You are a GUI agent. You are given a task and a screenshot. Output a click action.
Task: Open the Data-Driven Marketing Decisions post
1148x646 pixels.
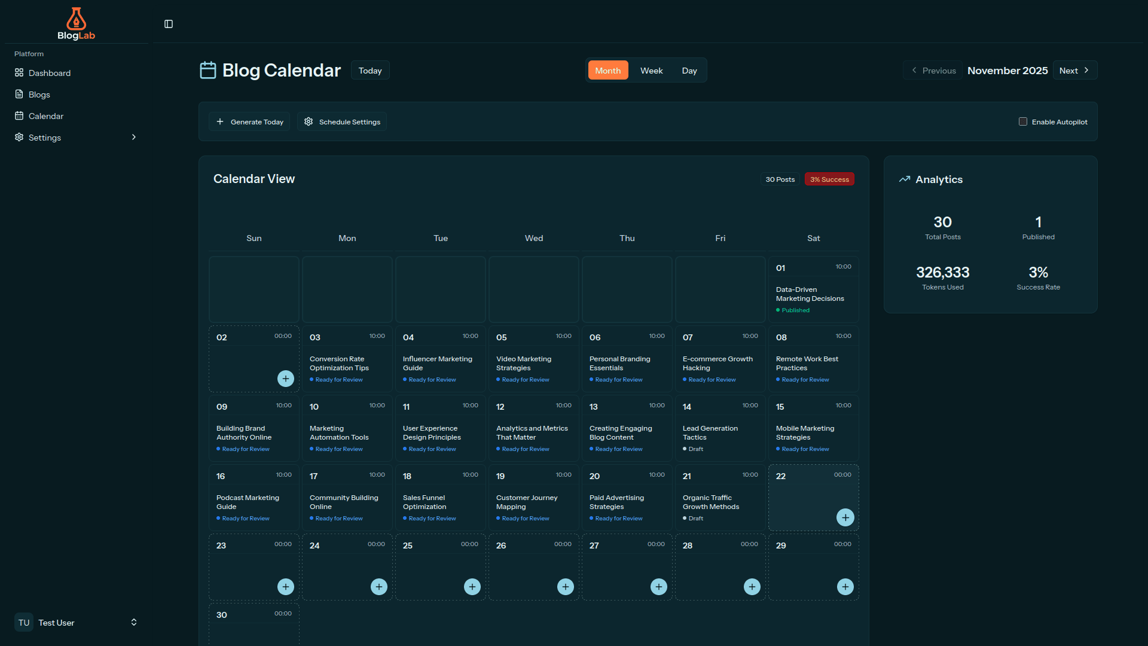pyautogui.click(x=810, y=294)
